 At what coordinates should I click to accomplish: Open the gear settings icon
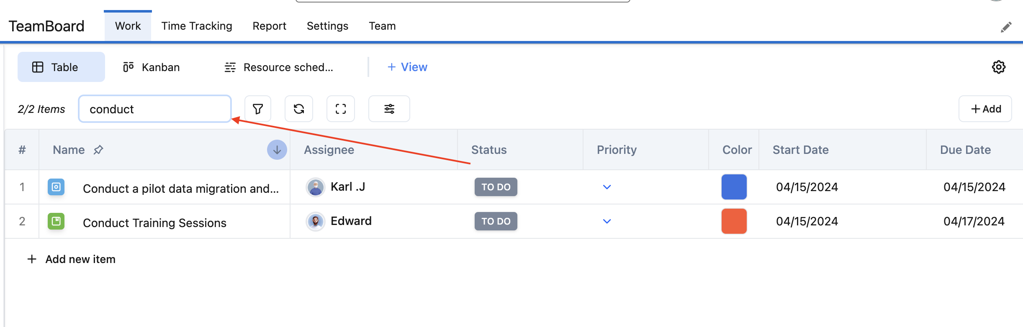point(999,67)
